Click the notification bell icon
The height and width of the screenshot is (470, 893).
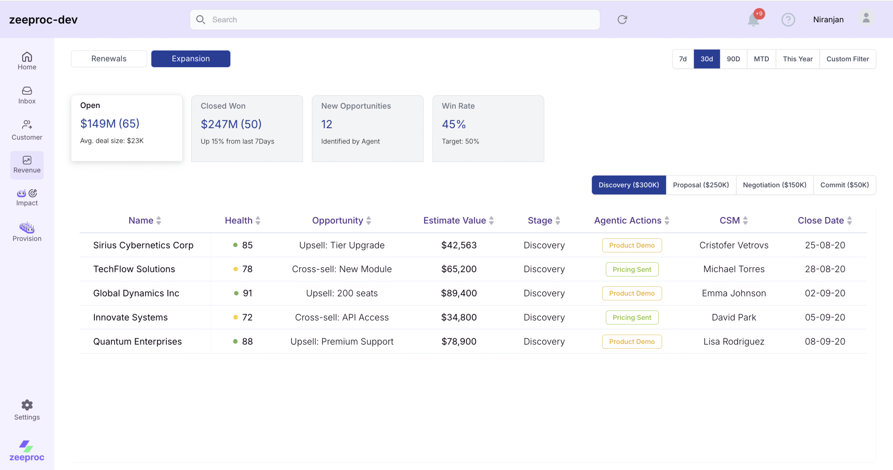753,20
